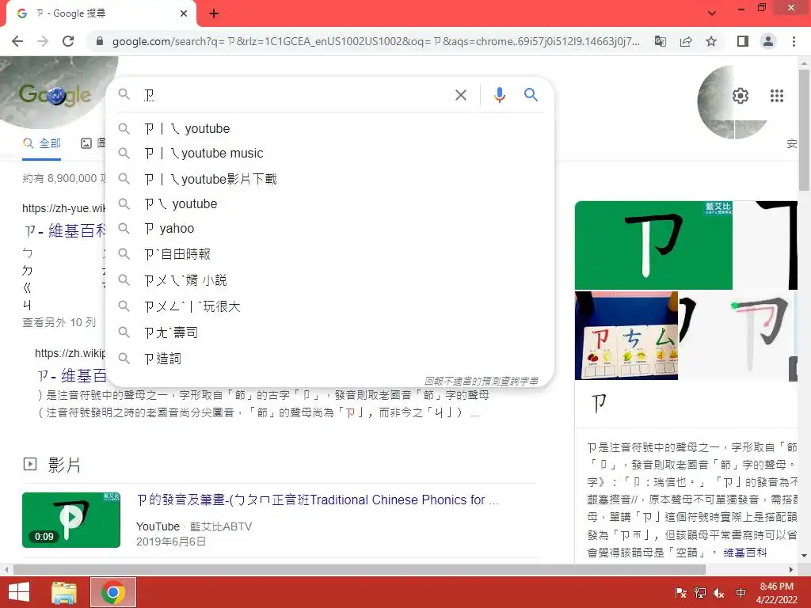Click the horizontal page scrollbar

[360, 569]
